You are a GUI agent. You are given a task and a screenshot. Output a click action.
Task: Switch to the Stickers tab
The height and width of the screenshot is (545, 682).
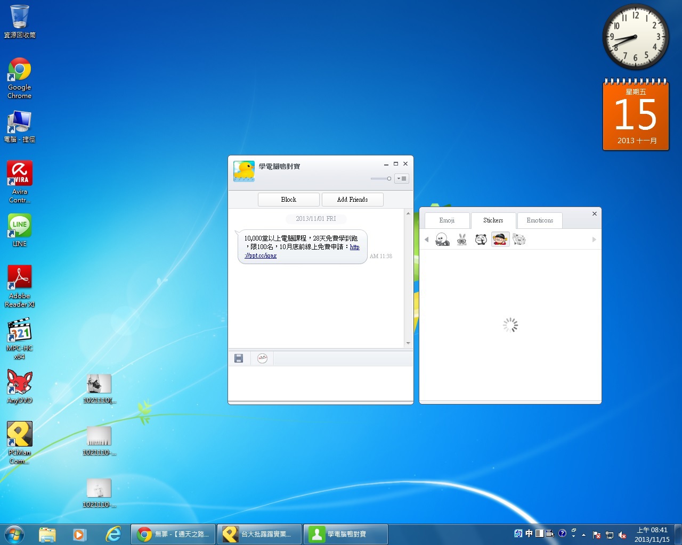click(x=493, y=220)
